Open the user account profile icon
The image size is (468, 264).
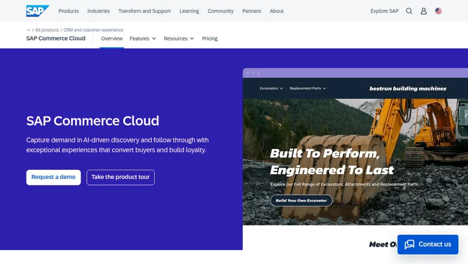[x=423, y=11]
